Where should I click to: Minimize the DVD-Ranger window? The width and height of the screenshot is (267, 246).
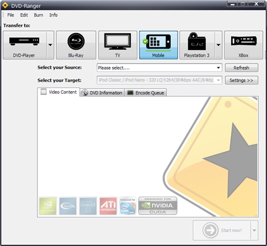pyautogui.click(x=233, y=4)
